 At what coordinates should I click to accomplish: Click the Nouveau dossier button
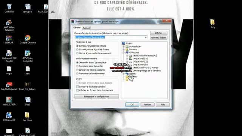158,38
